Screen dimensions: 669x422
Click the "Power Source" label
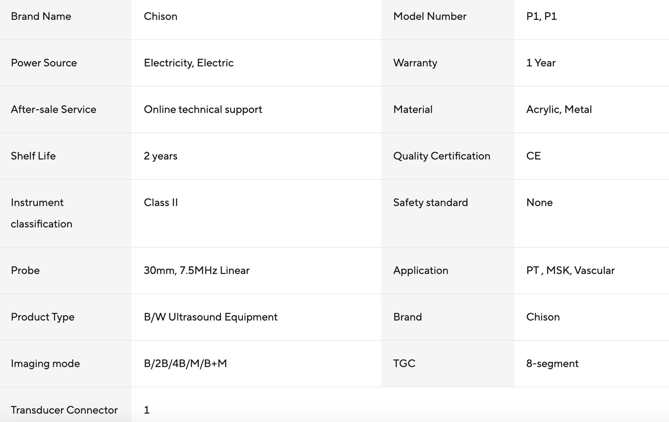coord(44,63)
